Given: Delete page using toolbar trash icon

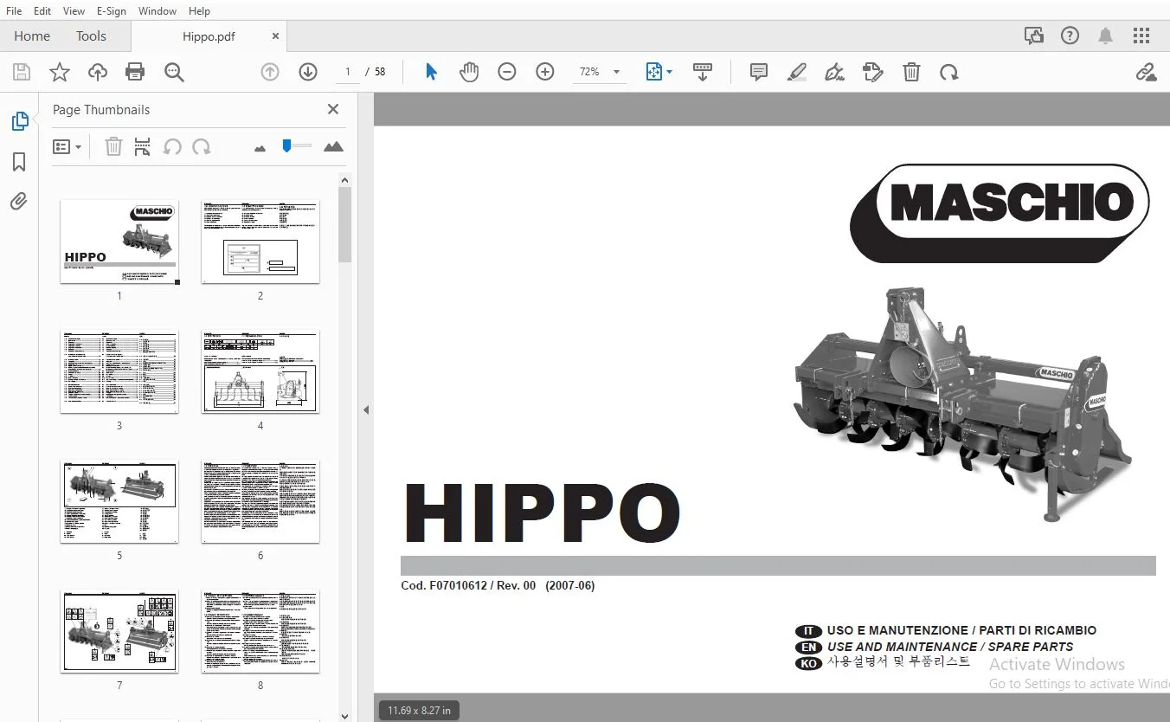Looking at the screenshot, I should [911, 72].
